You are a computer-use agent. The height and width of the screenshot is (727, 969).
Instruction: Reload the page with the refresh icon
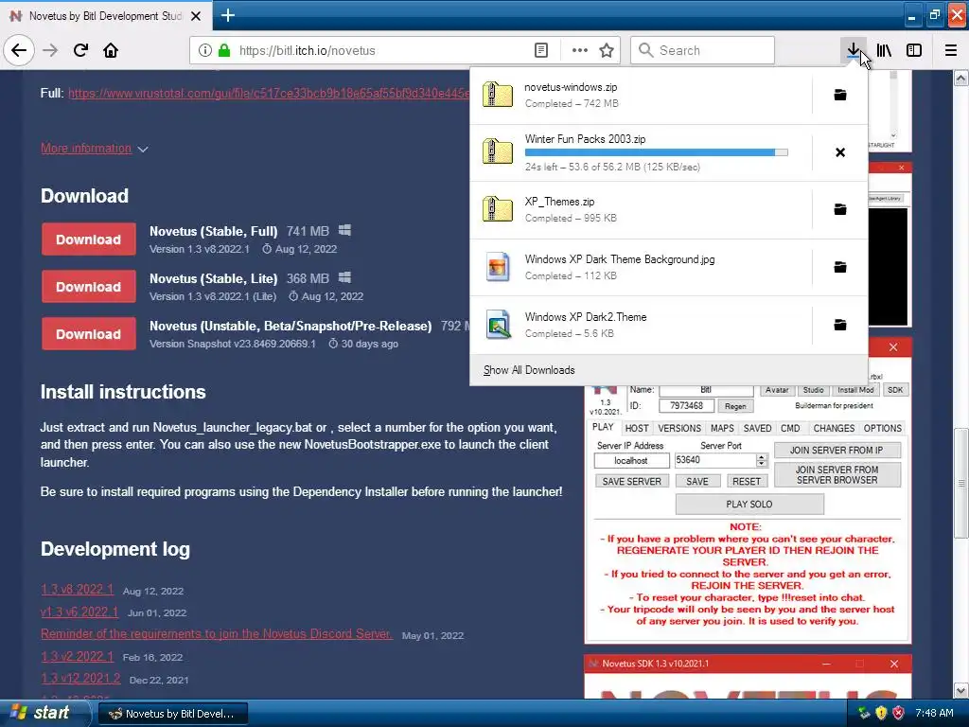coord(80,50)
